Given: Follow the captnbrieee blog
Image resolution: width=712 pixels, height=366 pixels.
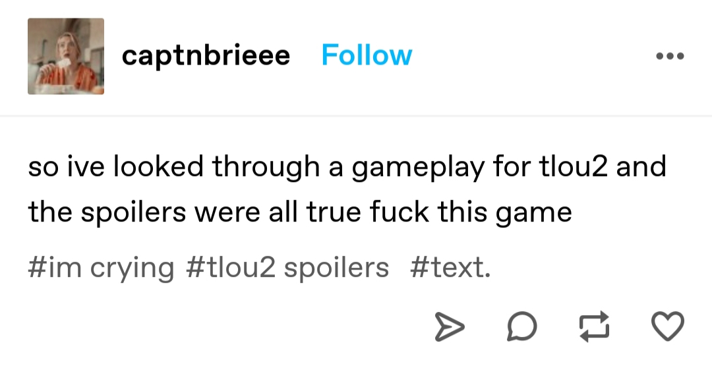Looking at the screenshot, I should 367,55.
